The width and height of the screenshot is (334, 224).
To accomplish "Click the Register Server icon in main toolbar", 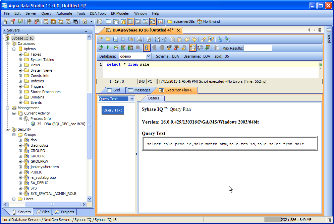I will point(6,21).
